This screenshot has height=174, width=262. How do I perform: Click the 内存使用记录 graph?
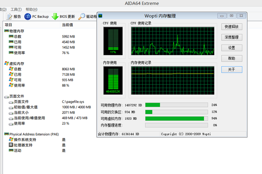(x=173, y=80)
